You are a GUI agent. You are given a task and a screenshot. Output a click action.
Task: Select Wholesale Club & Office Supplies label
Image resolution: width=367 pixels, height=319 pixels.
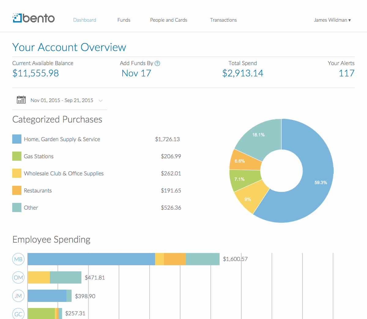click(64, 173)
